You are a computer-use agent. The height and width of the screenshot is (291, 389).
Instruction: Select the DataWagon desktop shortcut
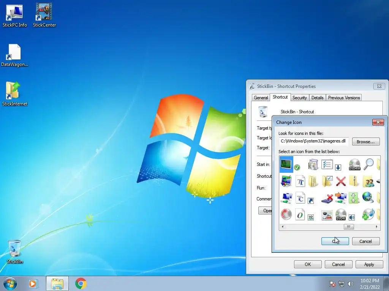[x=15, y=55]
